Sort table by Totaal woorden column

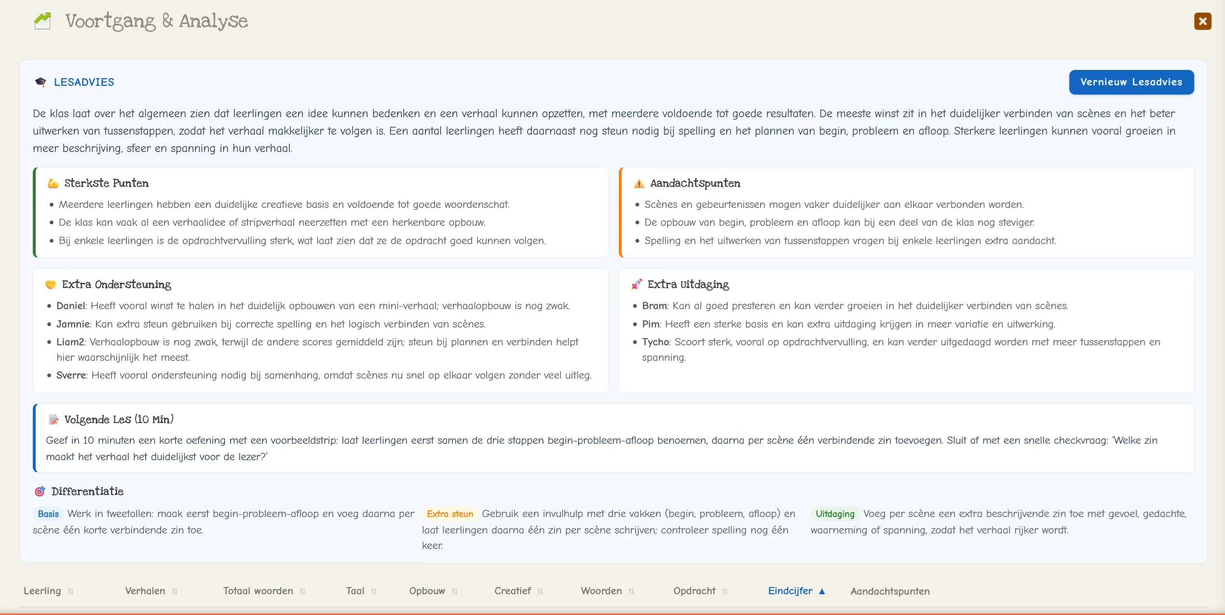(264, 591)
